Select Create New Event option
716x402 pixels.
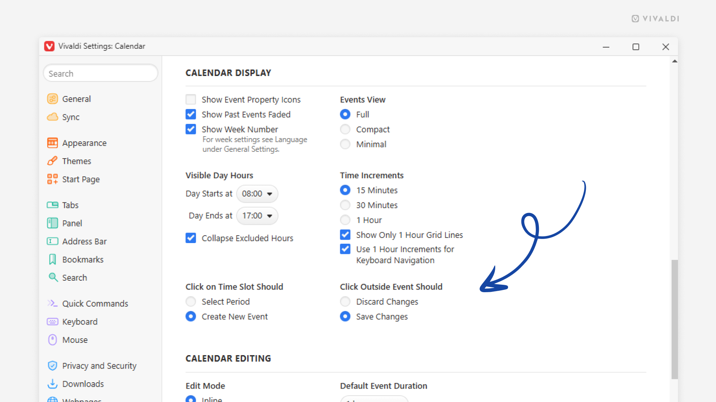click(191, 316)
